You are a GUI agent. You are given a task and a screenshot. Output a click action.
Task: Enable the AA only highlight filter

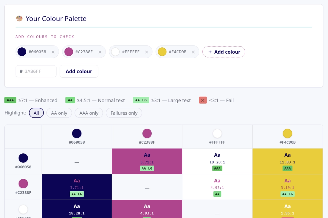point(59,113)
